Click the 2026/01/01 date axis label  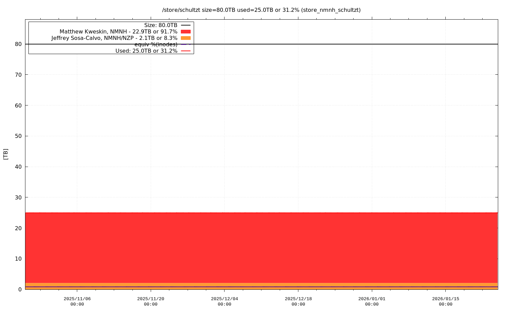372,301
